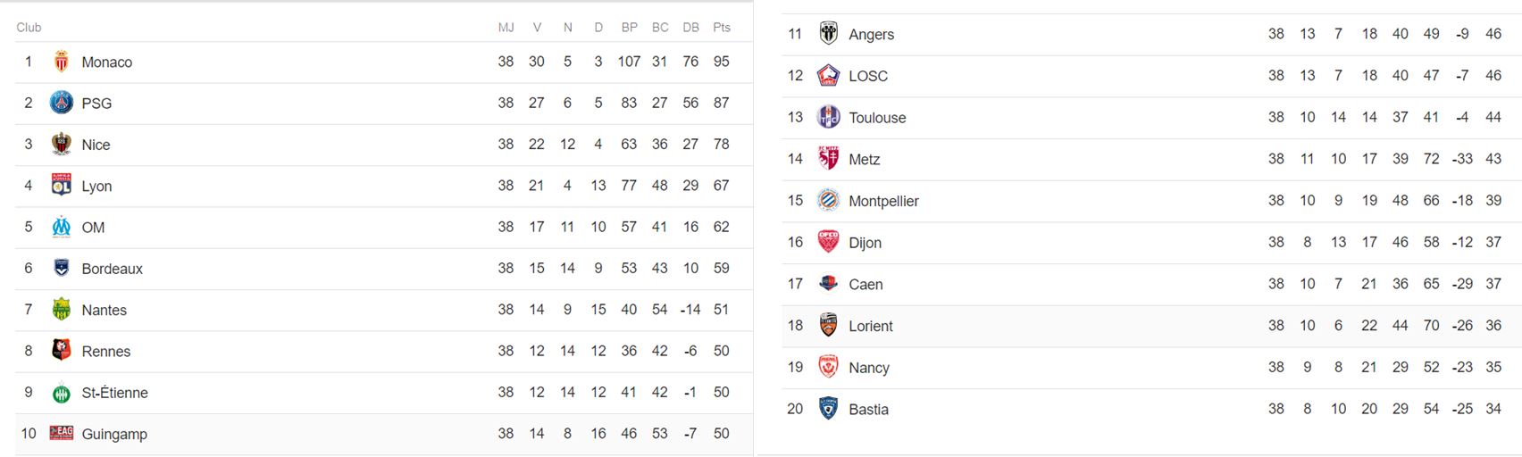Click the Bastia club crest

pos(828,409)
